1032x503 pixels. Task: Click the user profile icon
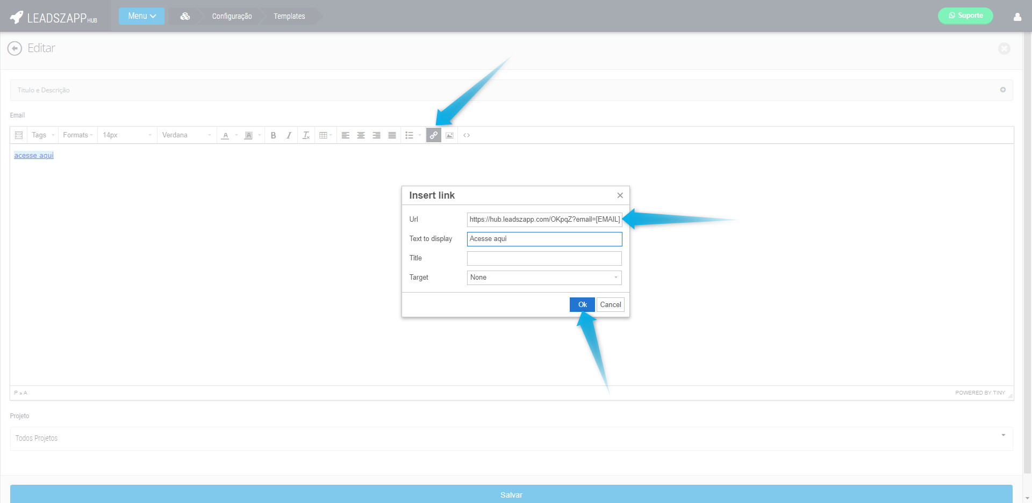1017,17
